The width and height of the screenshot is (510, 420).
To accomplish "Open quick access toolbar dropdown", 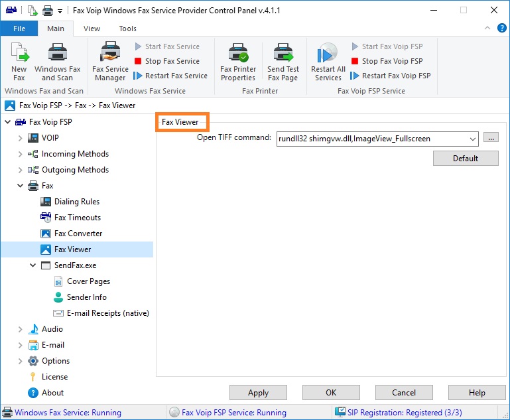I will [x=60, y=11].
